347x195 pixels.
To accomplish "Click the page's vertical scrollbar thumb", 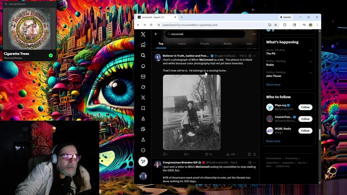I will [320, 135].
